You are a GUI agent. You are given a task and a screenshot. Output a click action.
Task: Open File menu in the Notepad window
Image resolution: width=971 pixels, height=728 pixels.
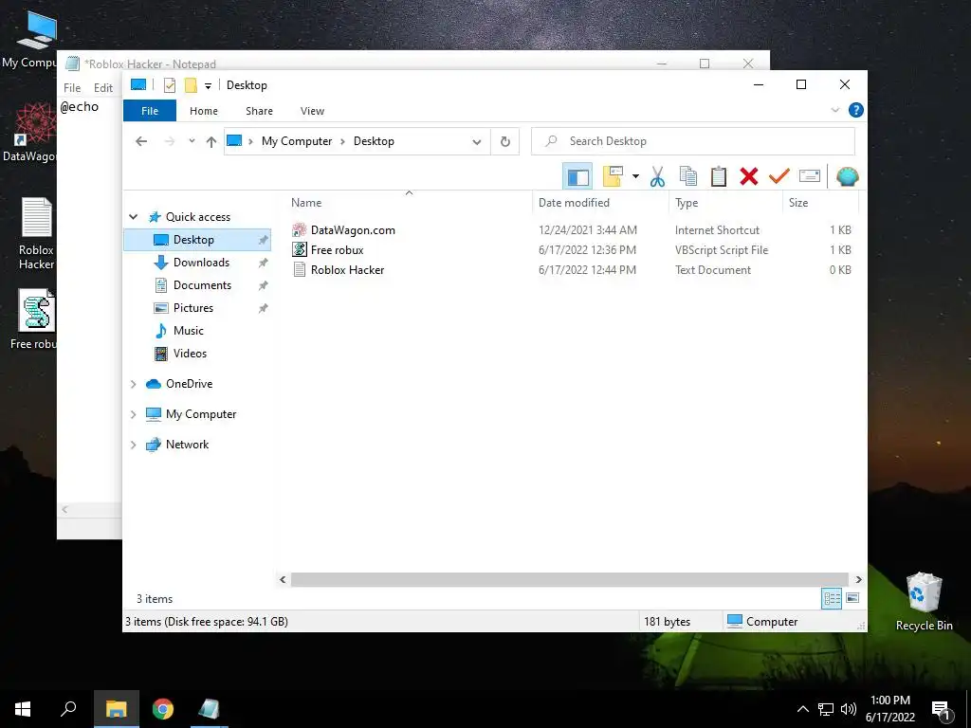coord(72,88)
